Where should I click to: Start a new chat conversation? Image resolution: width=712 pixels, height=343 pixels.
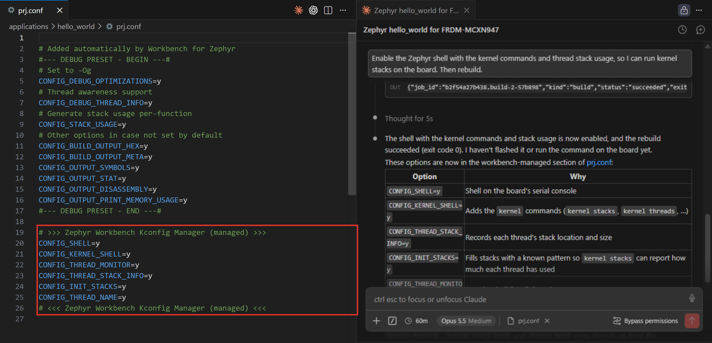click(x=700, y=30)
